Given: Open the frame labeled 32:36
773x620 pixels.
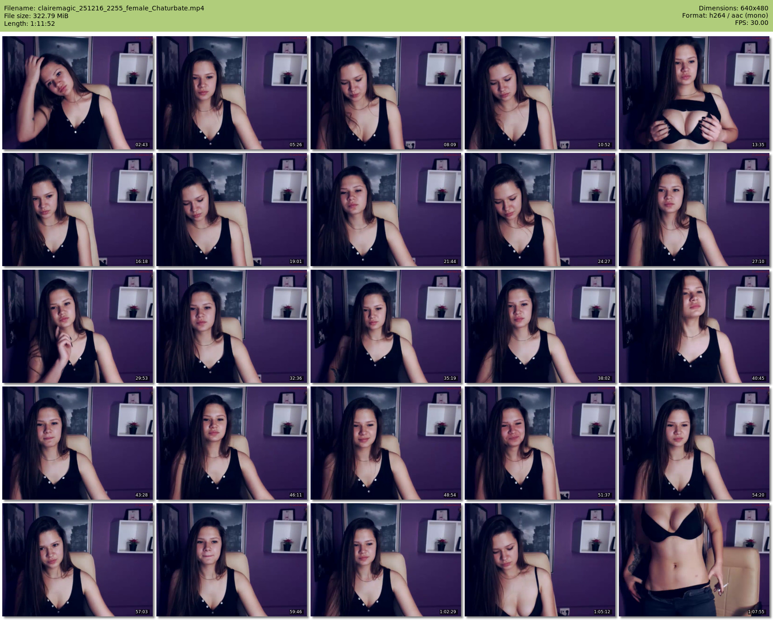Looking at the screenshot, I should click(x=232, y=326).
